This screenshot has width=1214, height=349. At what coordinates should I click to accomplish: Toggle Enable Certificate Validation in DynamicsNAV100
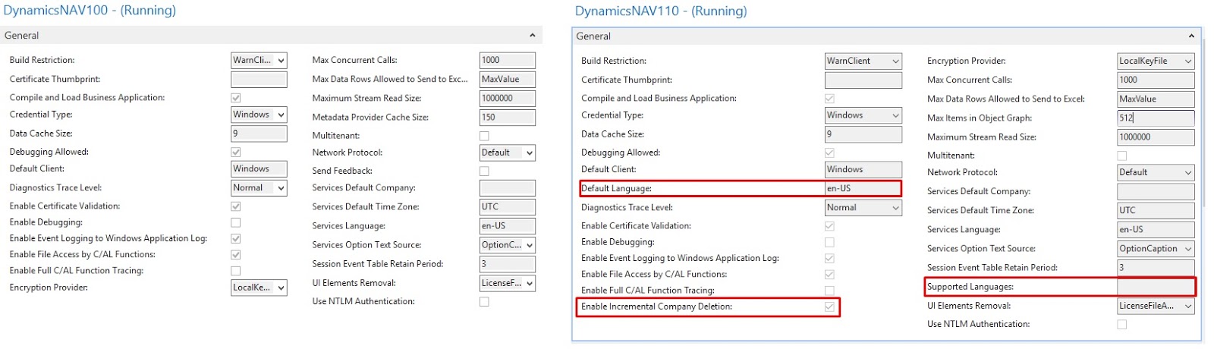click(236, 206)
